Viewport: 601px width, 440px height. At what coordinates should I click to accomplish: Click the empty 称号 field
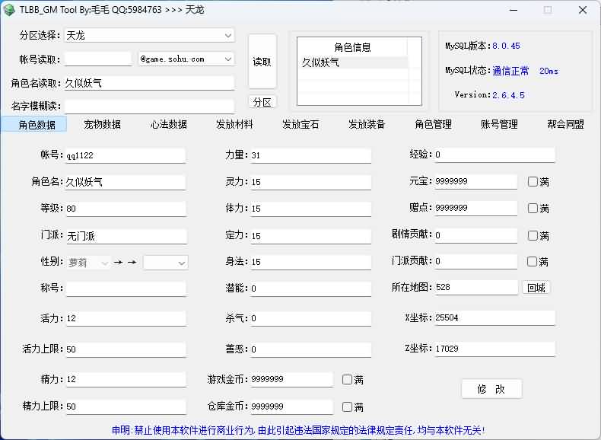tap(126, 289)
